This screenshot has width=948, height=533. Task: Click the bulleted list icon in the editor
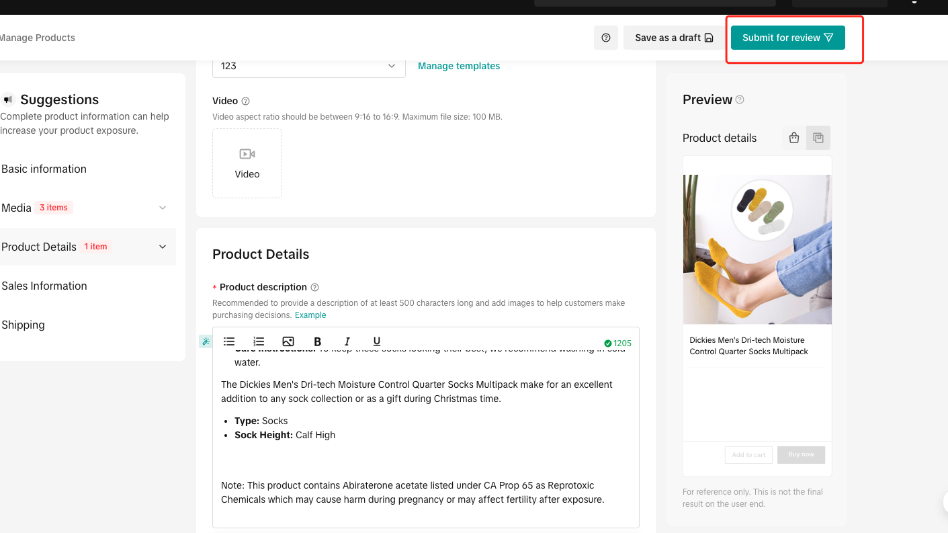[229, 341]
